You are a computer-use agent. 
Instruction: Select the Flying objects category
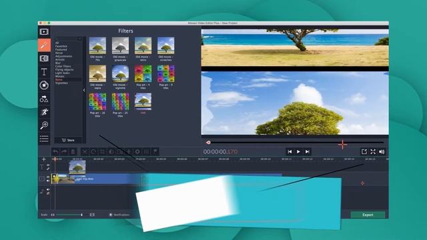(64, 69)
